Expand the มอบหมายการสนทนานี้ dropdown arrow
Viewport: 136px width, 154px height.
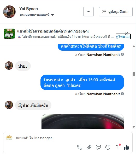[x=52, y=15]
